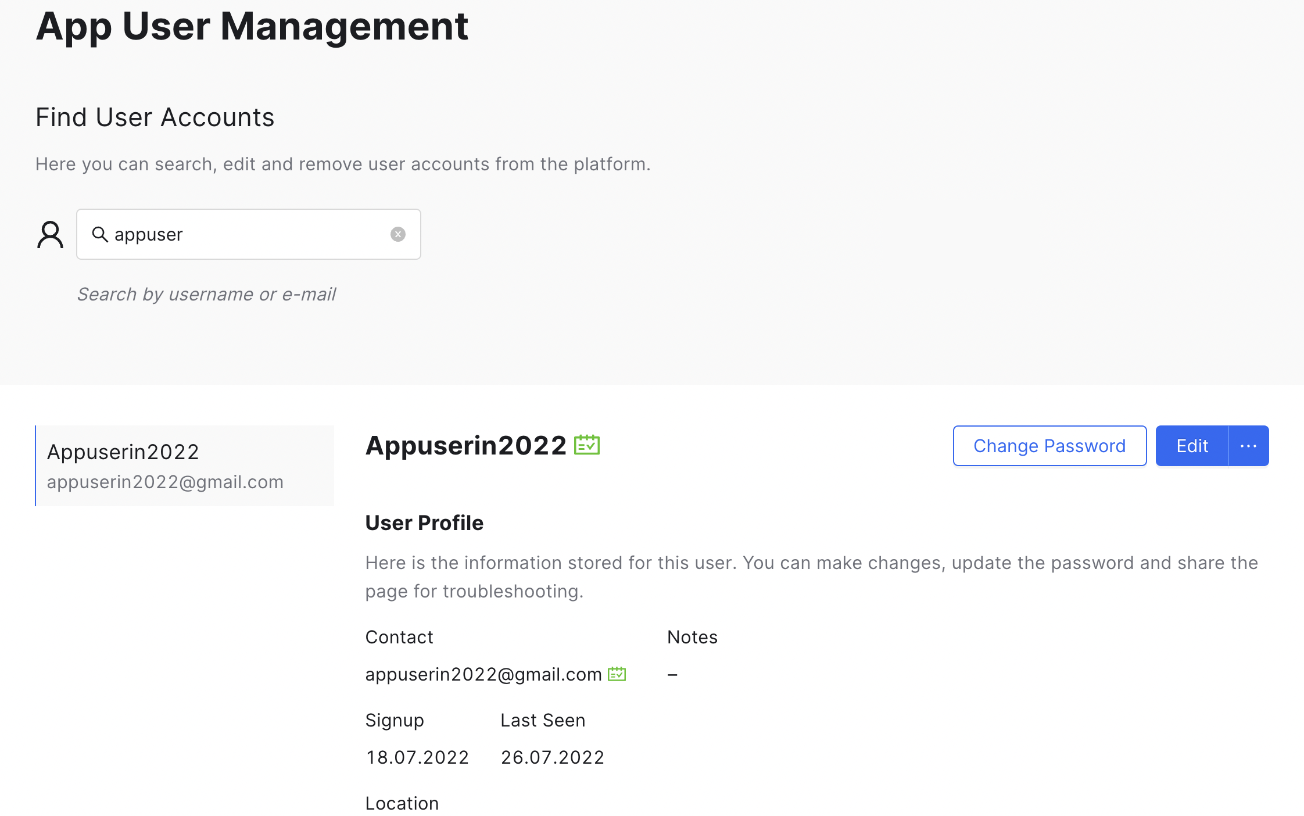
Task: Click the user profile icon beside search
Action: [50, 235]
